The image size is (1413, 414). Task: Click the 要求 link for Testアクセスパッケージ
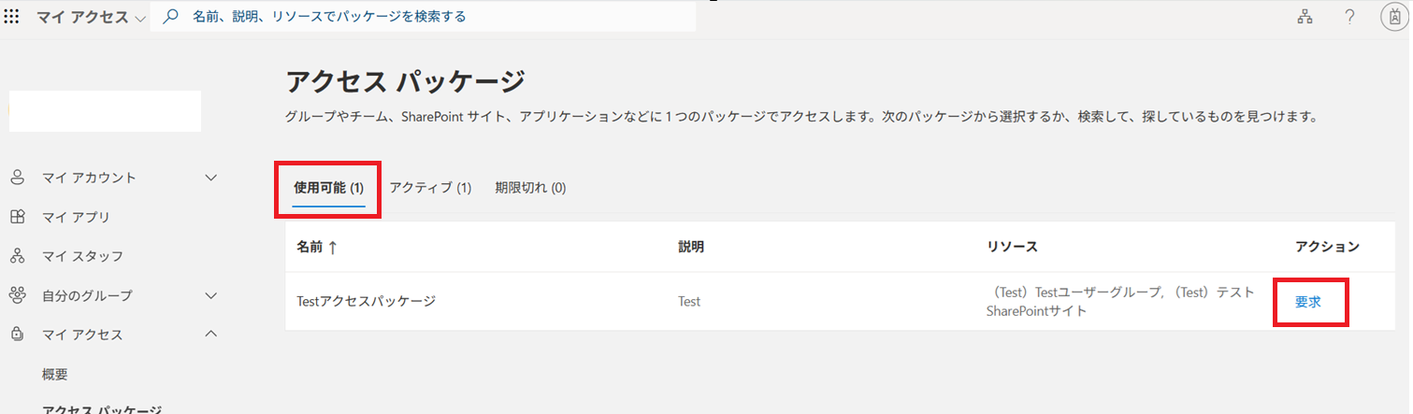tap(1307, 302)
